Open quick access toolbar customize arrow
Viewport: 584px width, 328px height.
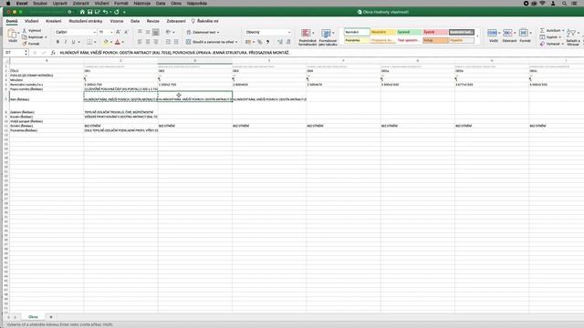(x=124, y=12)
